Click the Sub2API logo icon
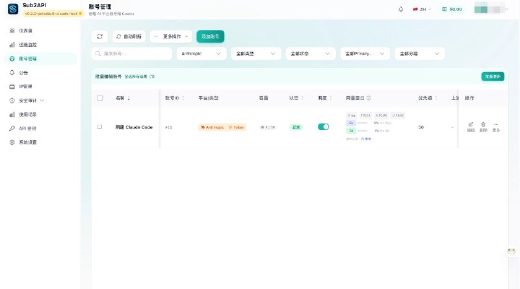This screenshot has width=520, height=289. [13, 9]
